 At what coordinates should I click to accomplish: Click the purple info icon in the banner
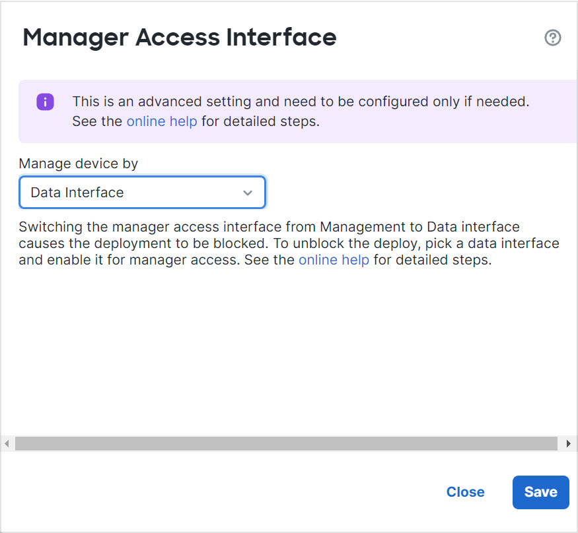click(45, 102)
